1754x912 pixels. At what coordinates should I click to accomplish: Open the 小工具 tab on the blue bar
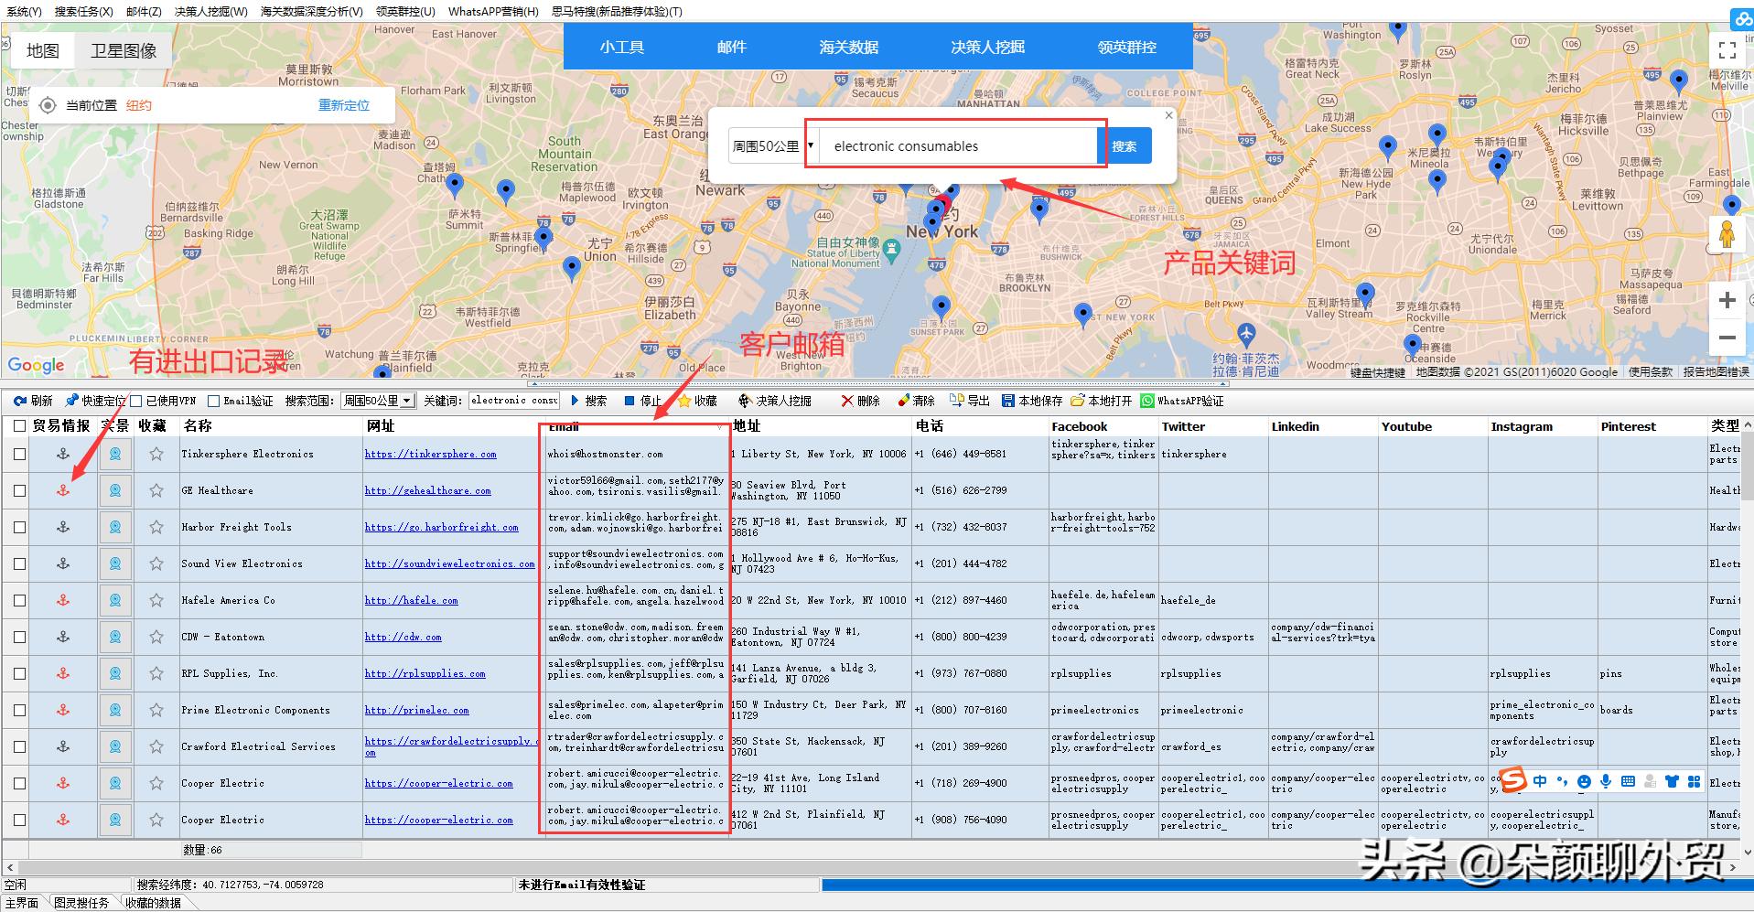622,47
